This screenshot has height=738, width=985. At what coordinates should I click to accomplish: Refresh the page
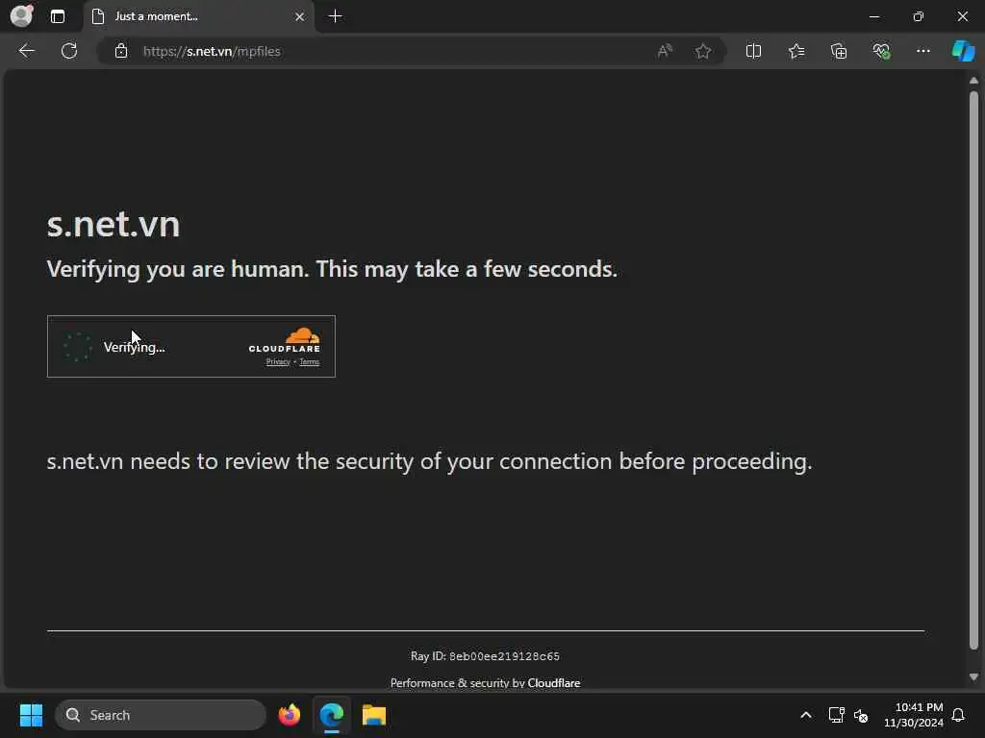(69, 51)
